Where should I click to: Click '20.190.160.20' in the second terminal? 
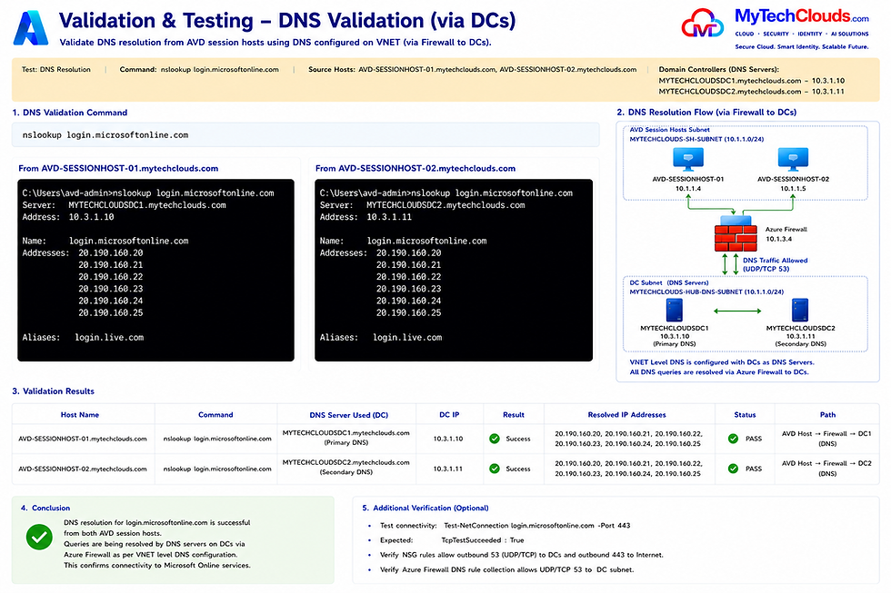408,253
